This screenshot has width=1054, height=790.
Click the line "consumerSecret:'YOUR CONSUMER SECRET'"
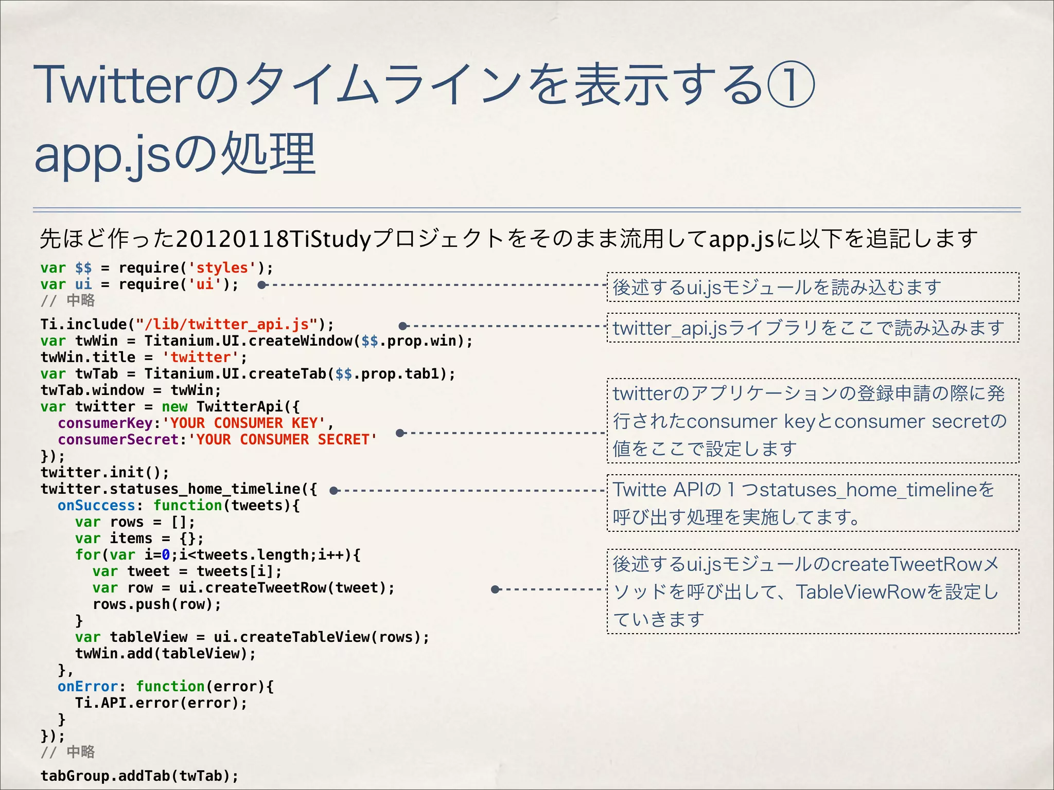(217, 440)
